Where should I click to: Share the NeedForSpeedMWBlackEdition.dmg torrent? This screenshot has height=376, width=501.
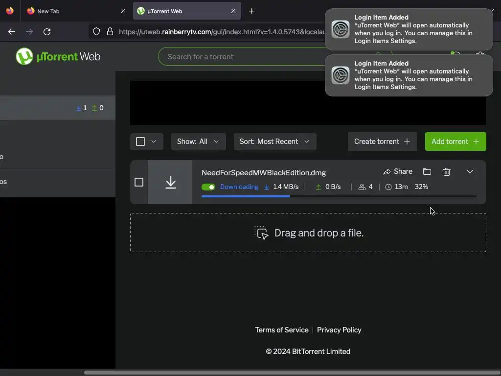(398, 172)
